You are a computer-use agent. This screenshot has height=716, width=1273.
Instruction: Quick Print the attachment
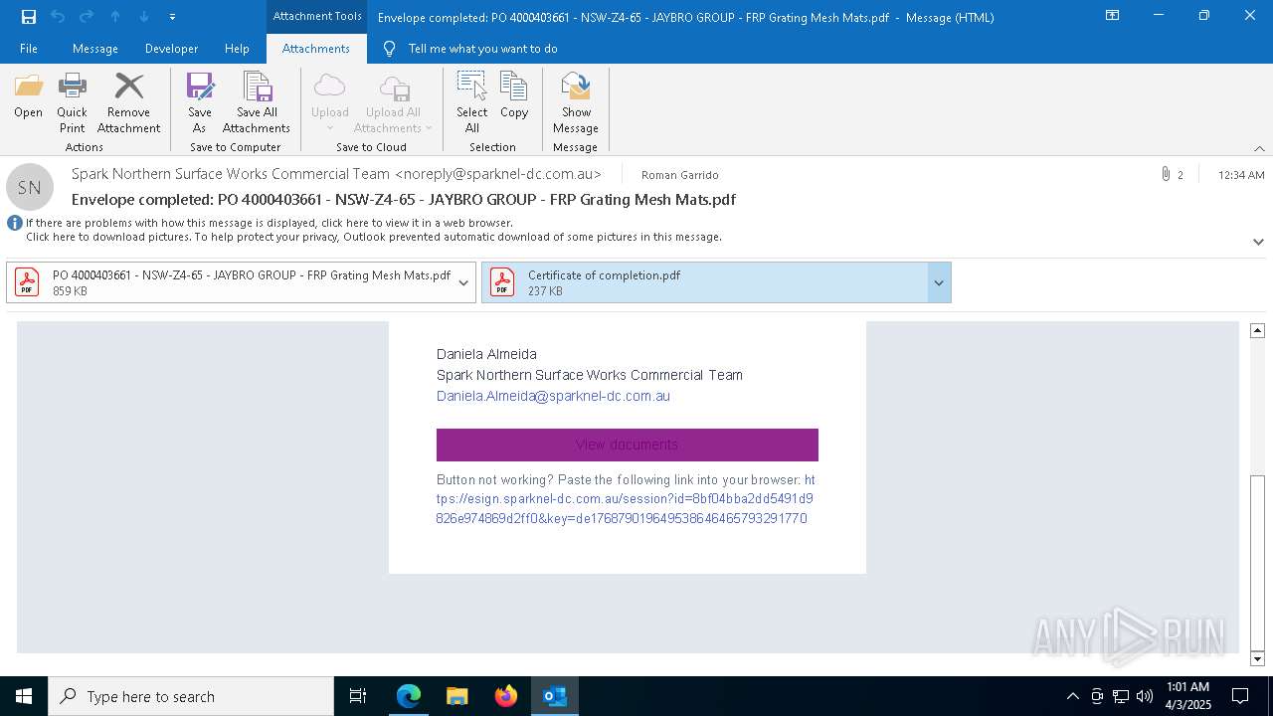pyautogui.click(x=72, y=103)
